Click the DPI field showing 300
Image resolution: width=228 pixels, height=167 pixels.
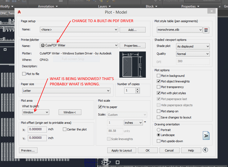pos(193,61)
